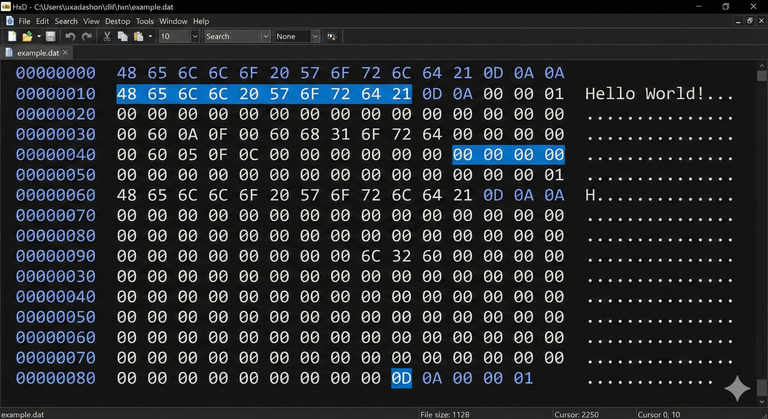Open the arrow next to Paste icon

[x=150, y=36]
